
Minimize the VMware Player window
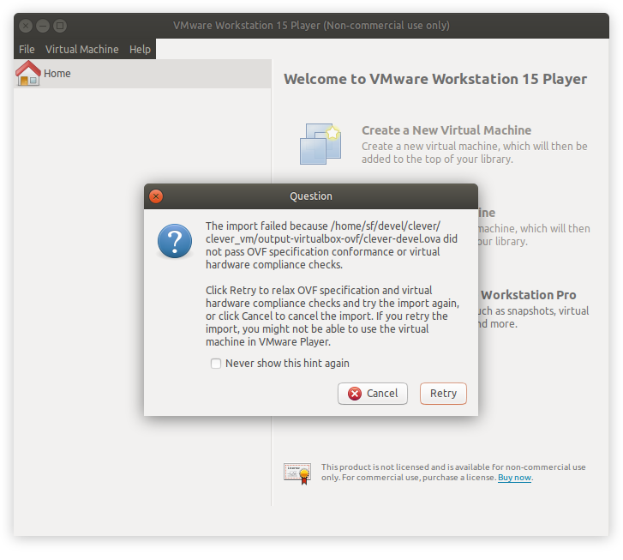[42, 26]
